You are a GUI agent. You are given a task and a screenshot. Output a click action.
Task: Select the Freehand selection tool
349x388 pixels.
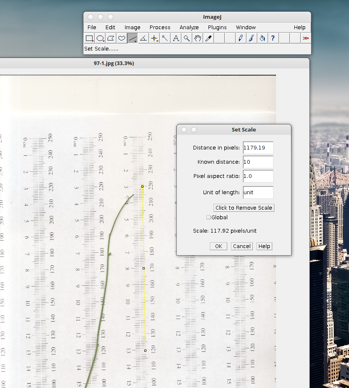click(x=122, y=38)
